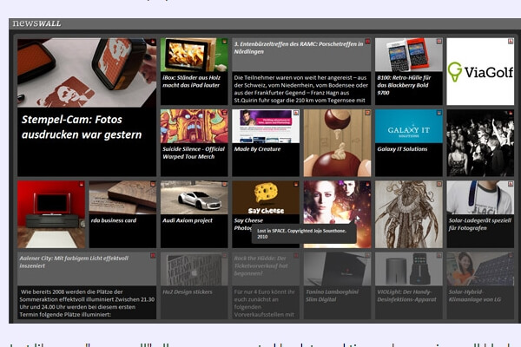Click the Lamborghini laptop thumbnail

[x=337, y=269]
